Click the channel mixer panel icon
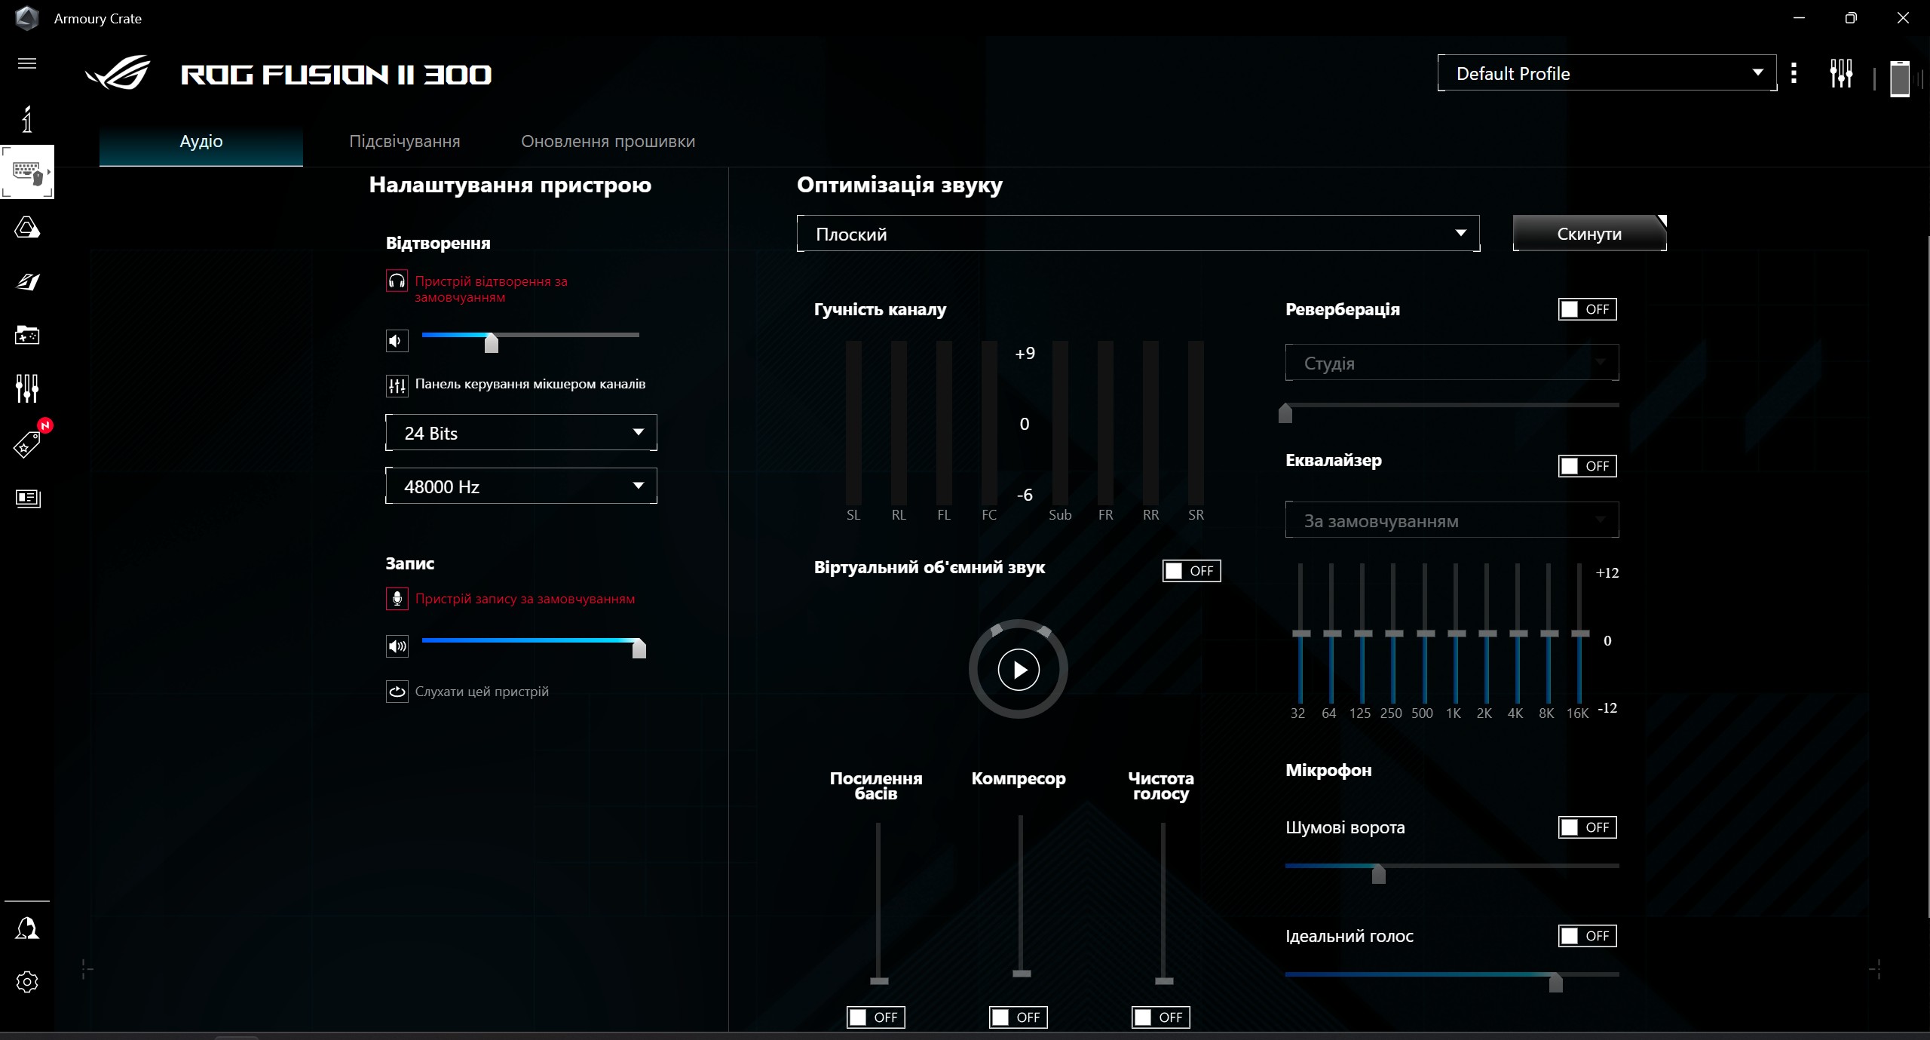 [397, 386]
